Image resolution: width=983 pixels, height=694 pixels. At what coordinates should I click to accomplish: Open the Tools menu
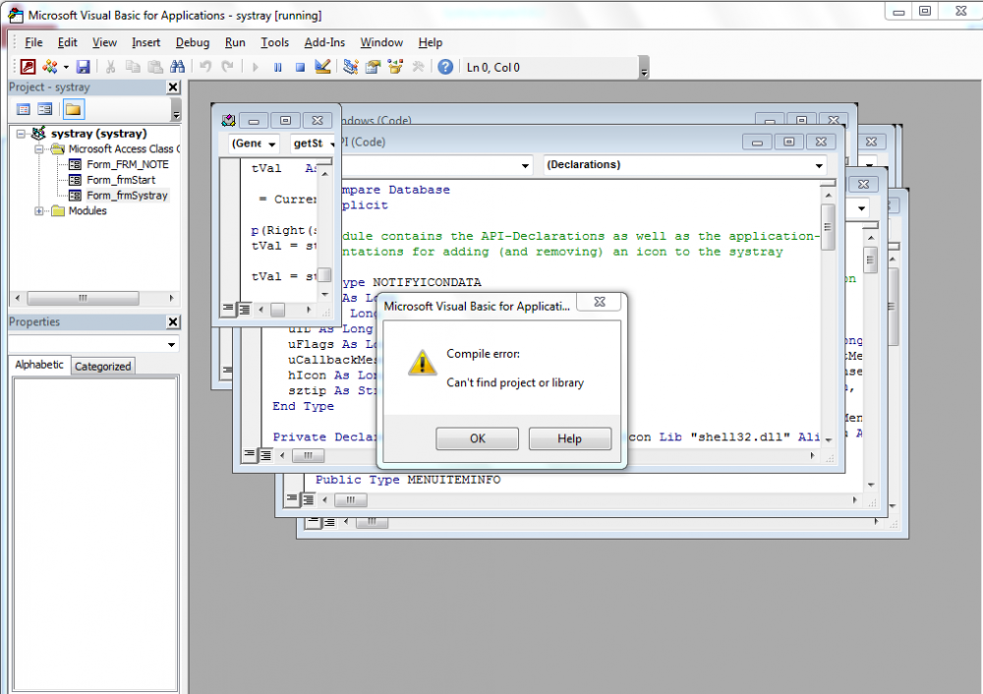coord(274,42)
